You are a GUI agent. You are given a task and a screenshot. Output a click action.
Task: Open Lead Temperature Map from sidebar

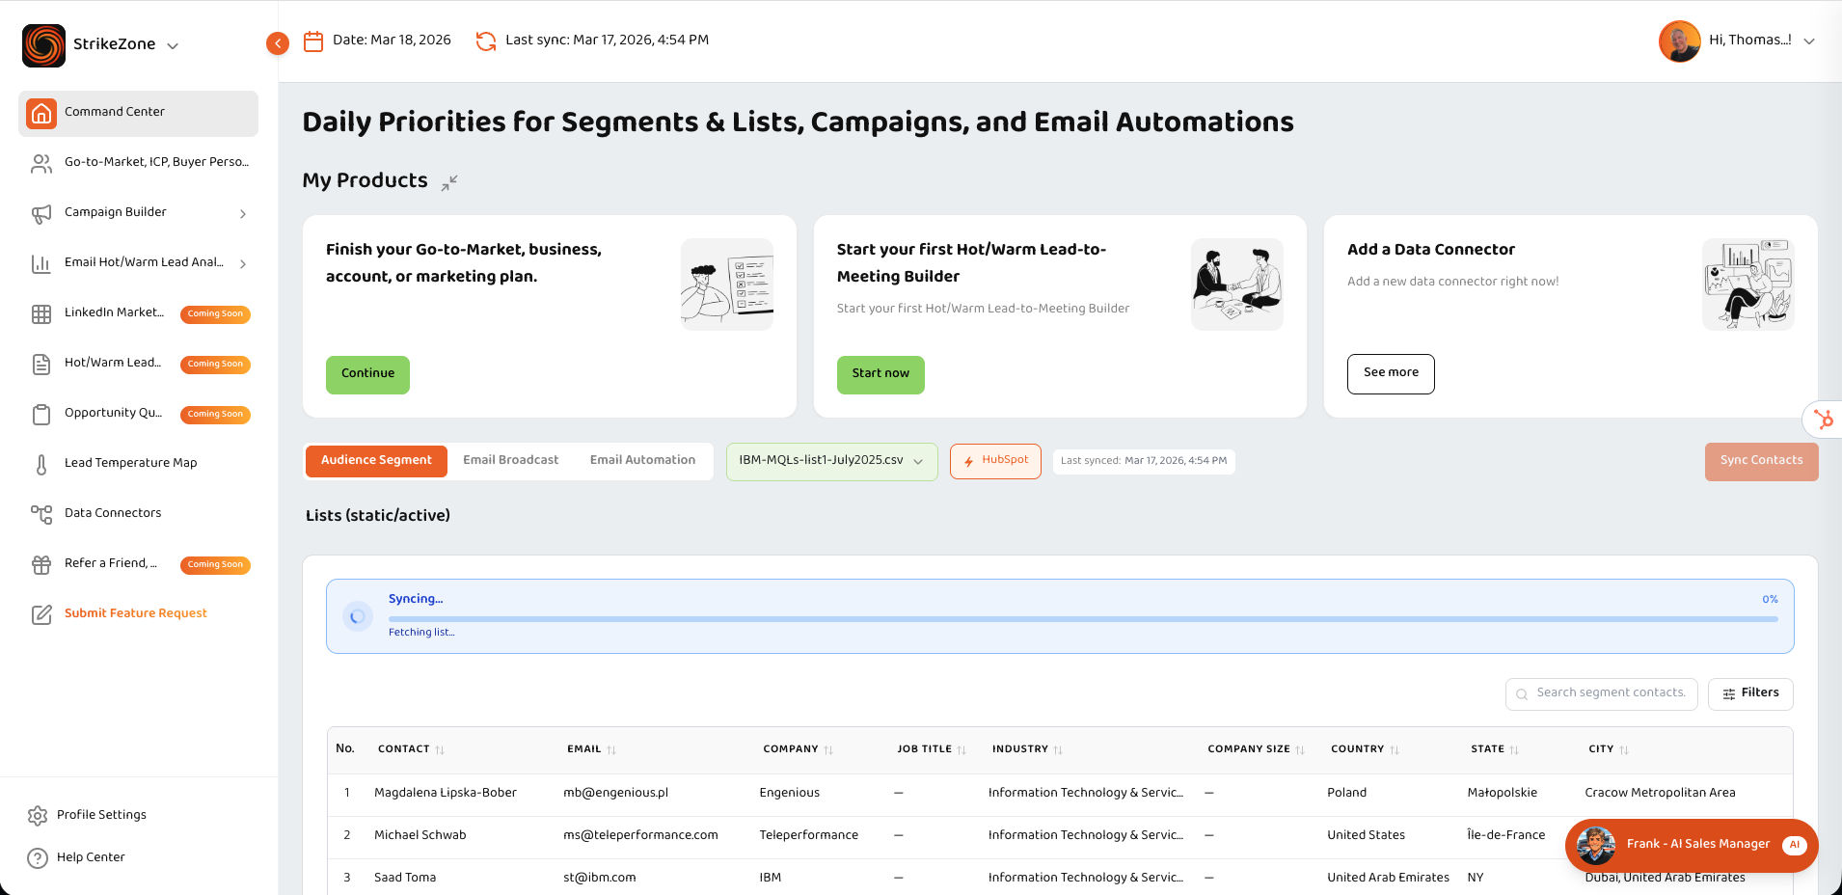[x=130, y=463]
